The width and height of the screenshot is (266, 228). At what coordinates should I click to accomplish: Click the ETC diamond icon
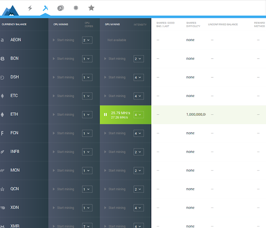pos(2,96)
